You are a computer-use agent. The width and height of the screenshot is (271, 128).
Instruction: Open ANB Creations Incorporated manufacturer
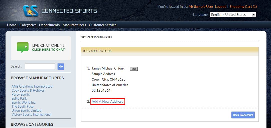[32, 86]
